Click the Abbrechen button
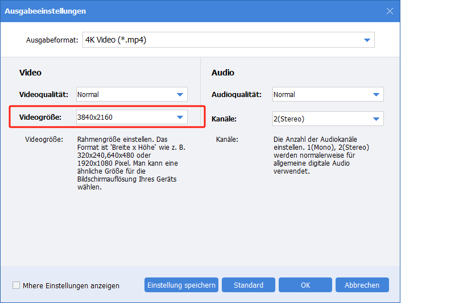The width and height of the screenshot is (455, 303). coord(362,285)
